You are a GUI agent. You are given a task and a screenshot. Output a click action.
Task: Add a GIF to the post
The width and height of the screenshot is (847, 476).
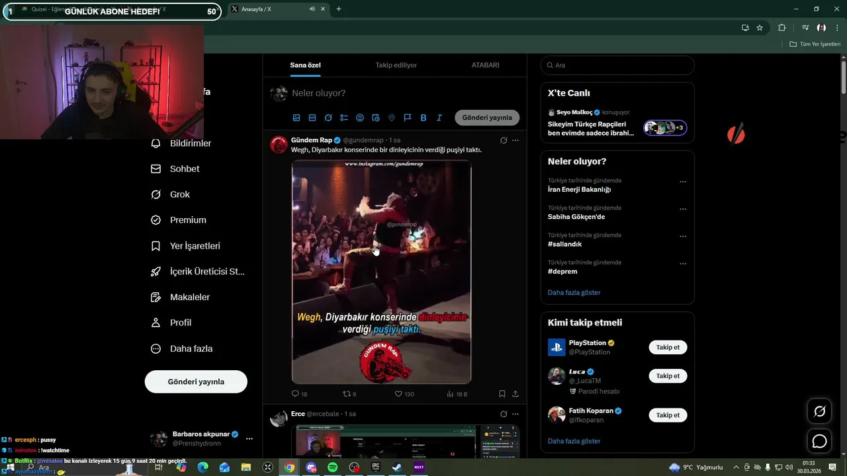click(312, 118)
